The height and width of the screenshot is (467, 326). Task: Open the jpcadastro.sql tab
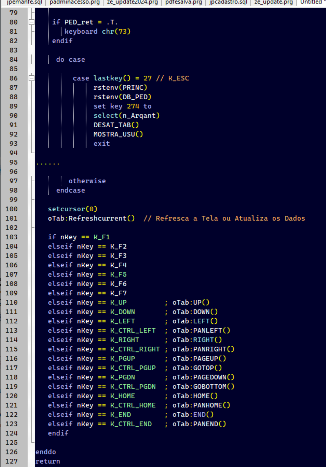coord(228,2)
